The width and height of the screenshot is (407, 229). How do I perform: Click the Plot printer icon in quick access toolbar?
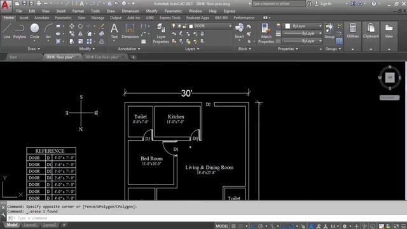pyautogui.click(x=39, y=3)
